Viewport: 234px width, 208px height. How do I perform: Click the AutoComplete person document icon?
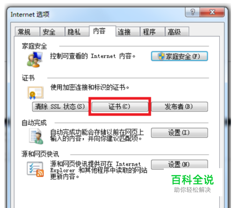pyautogui.click(x=36, y=136)
